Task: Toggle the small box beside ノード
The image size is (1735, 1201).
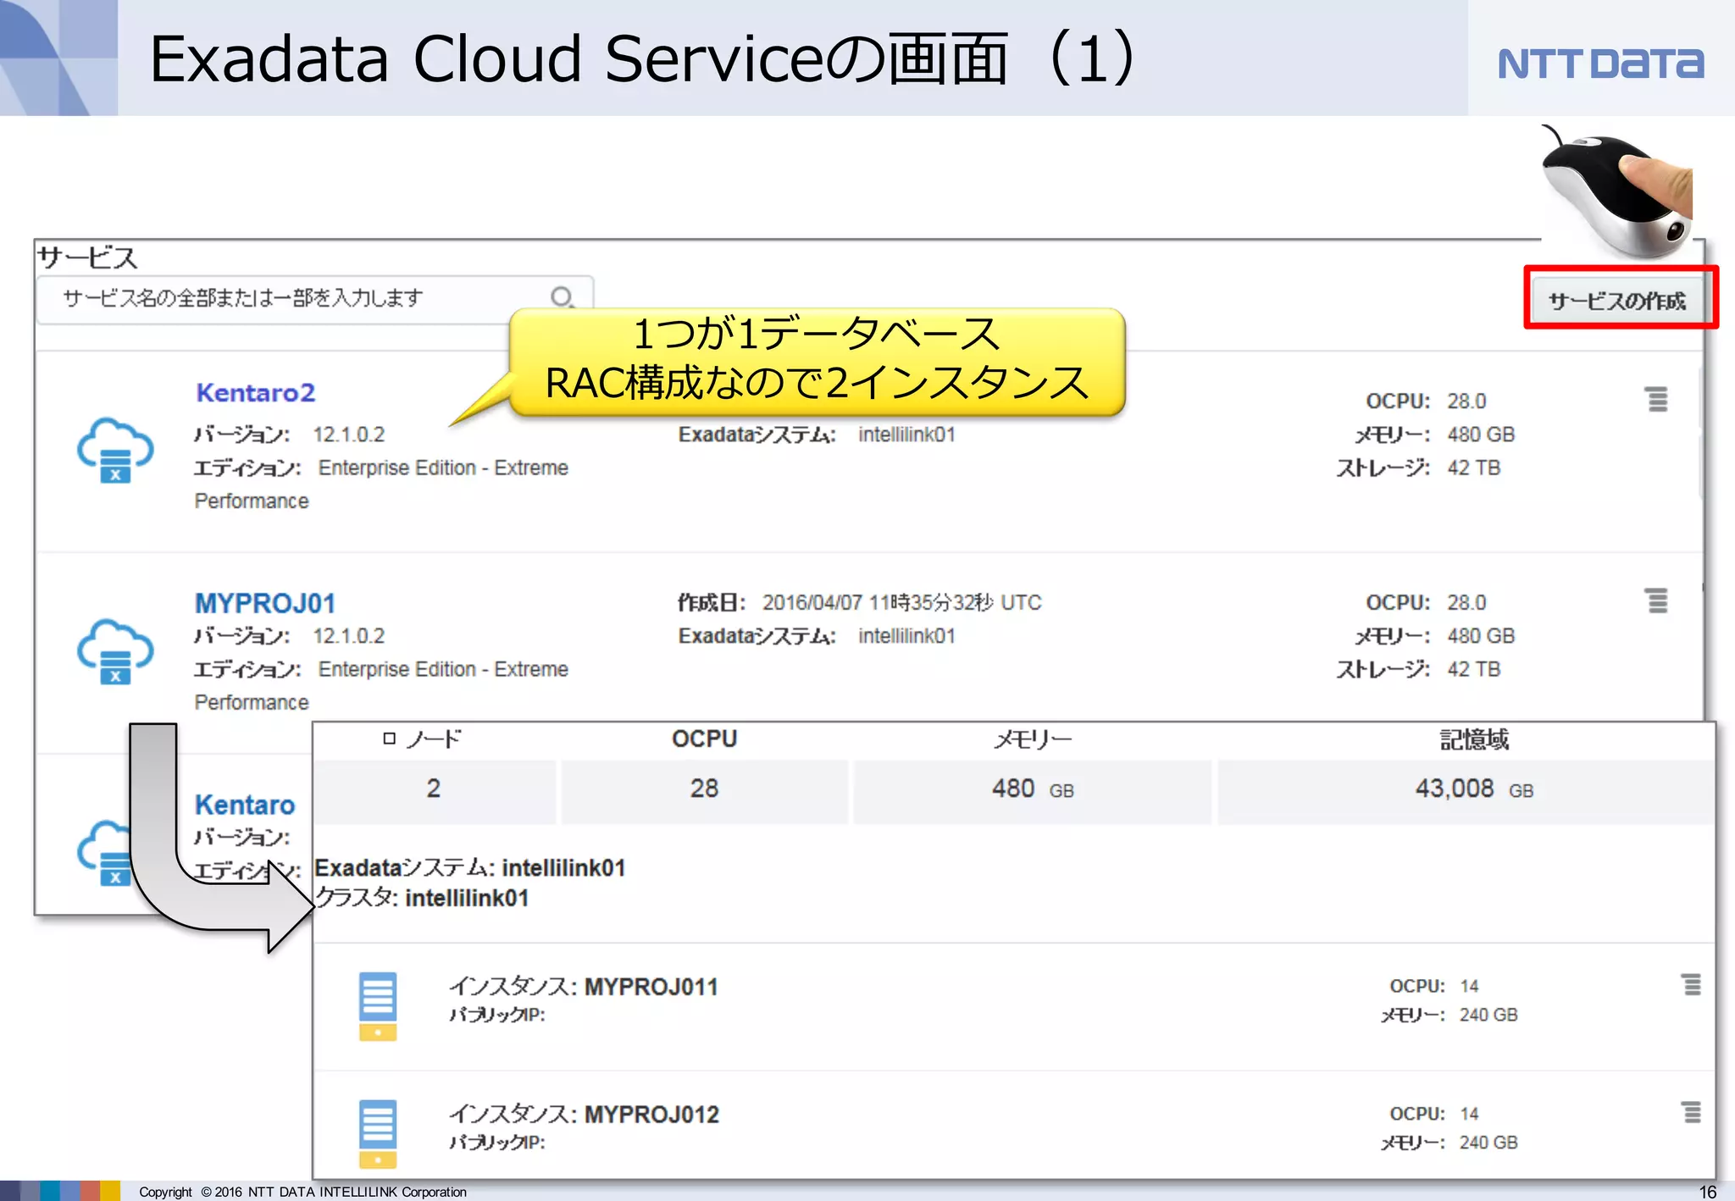Action: point(390,739)
